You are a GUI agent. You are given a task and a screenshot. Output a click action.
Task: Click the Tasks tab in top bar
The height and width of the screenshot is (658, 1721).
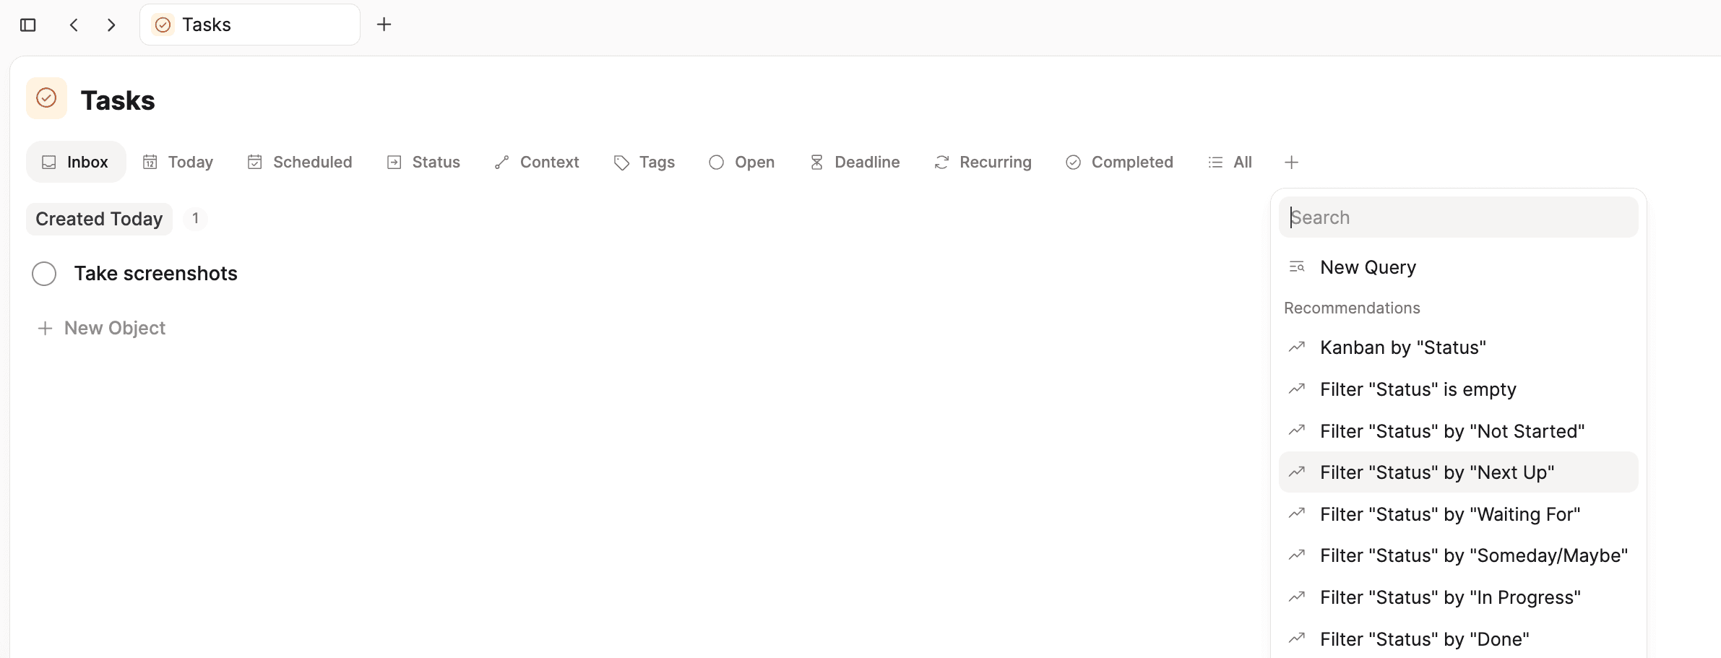250,25
